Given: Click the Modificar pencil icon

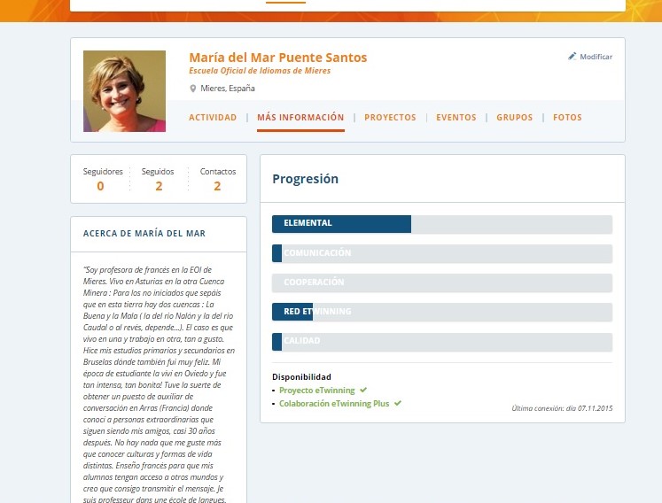Looking at the screenshot, I should click(572, 56).
